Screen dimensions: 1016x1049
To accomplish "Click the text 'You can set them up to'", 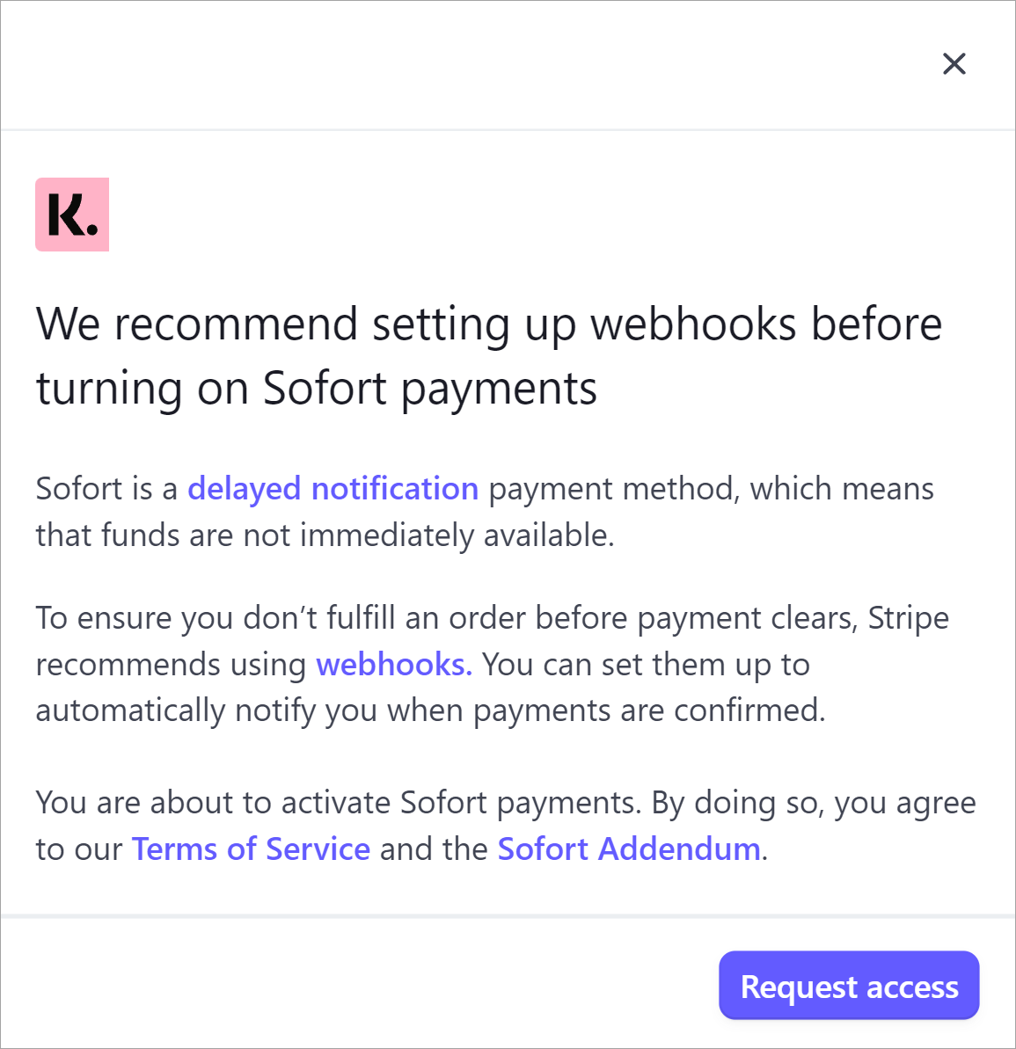I will [x=647, y=665].
